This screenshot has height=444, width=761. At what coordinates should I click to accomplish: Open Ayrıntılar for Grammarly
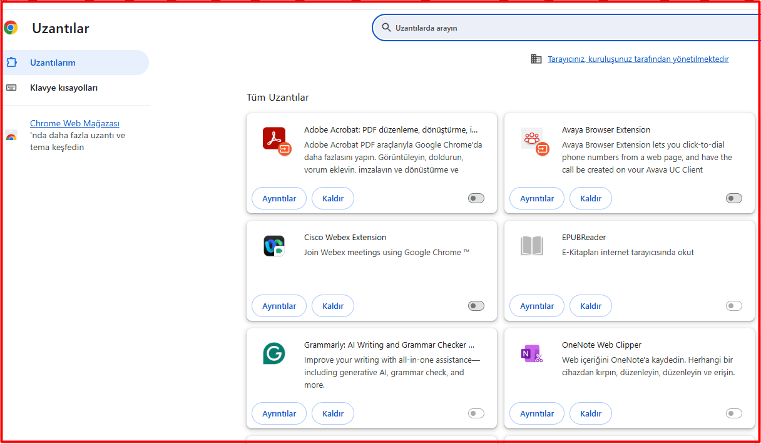pos(279,413)
